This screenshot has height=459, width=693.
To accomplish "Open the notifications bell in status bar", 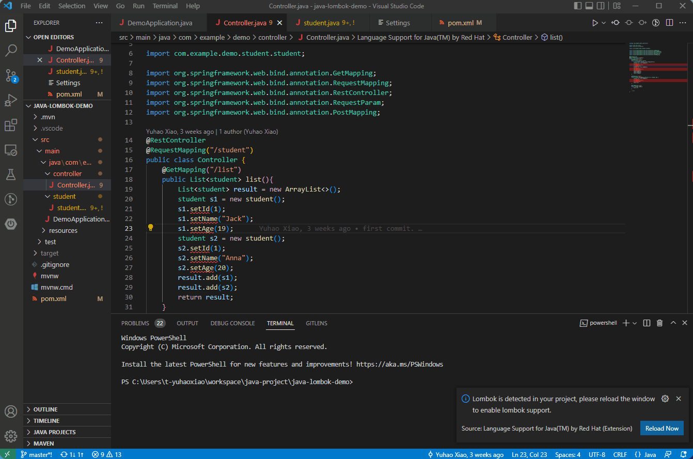I will tap(683, 455).
